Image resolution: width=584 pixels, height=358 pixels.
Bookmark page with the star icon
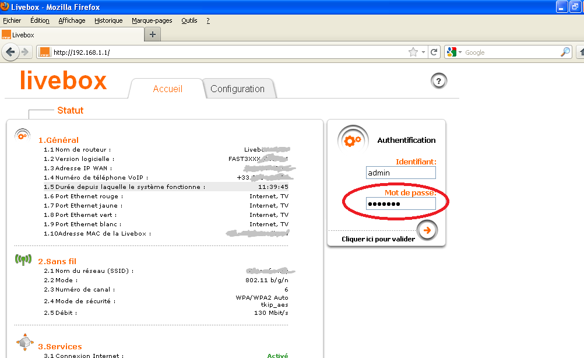[413, 52]
